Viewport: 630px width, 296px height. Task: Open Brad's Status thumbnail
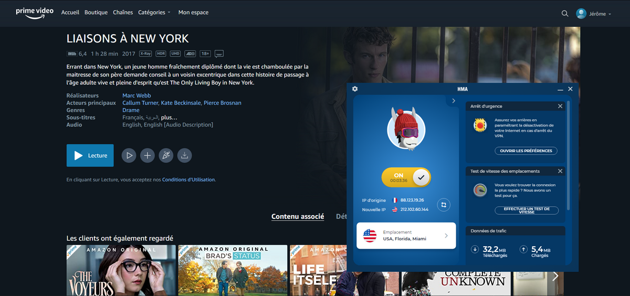coord(233,270)
